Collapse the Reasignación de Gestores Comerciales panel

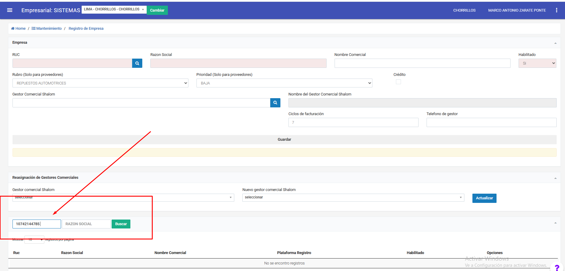click(555, 178)
